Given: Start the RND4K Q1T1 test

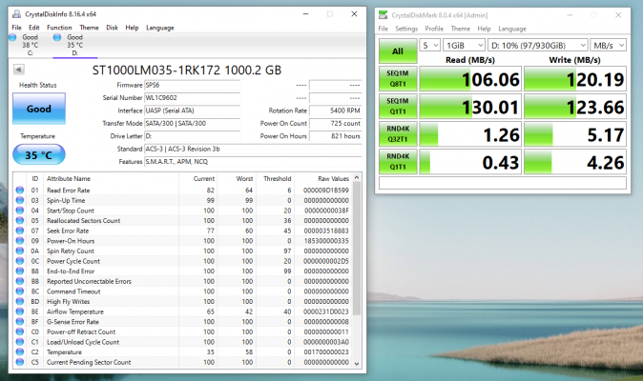Looking at the screenshot, I should tap(398, 162).
